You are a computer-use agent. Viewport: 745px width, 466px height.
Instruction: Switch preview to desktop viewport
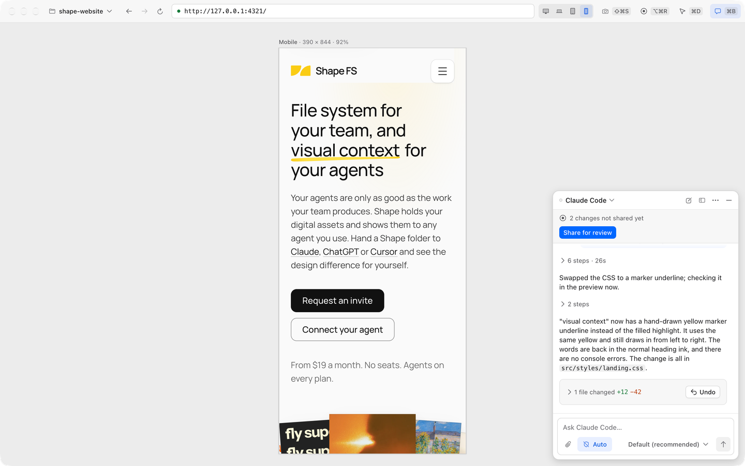click(x=546, y=11)
